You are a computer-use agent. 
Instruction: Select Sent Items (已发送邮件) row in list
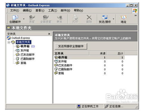click(x=89, y=65)
